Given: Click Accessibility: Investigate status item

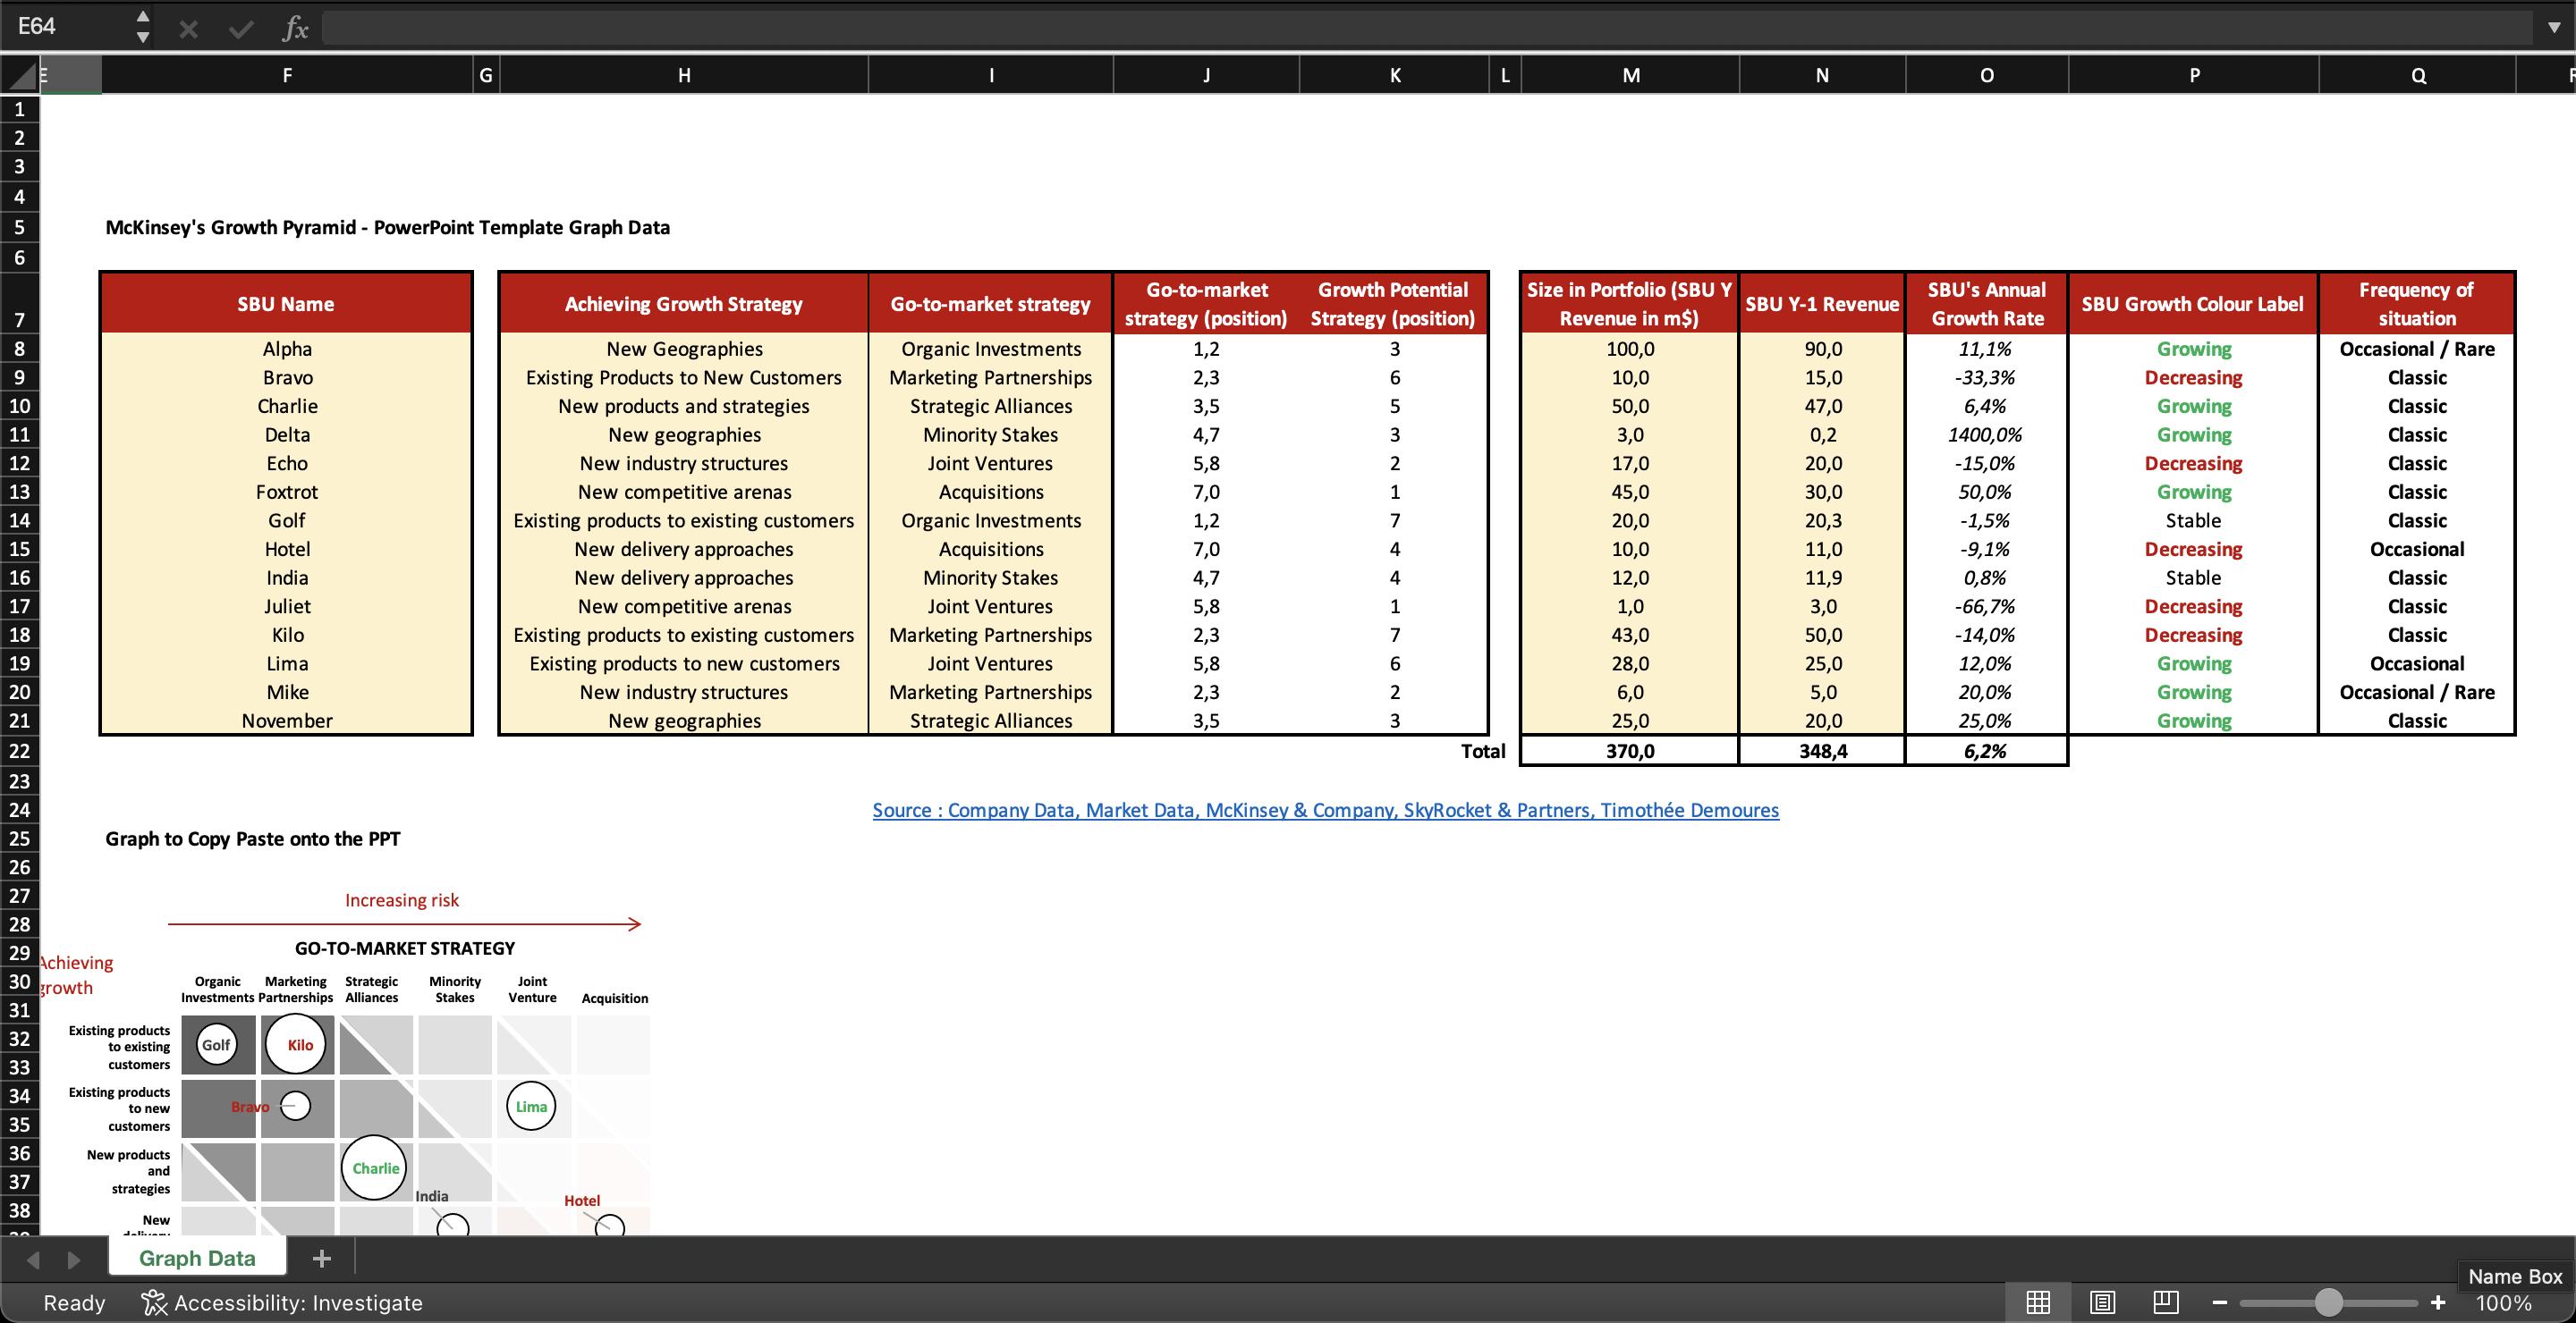Looking at the screenshot, I should pyautogui.click(x=282, y=1302).
